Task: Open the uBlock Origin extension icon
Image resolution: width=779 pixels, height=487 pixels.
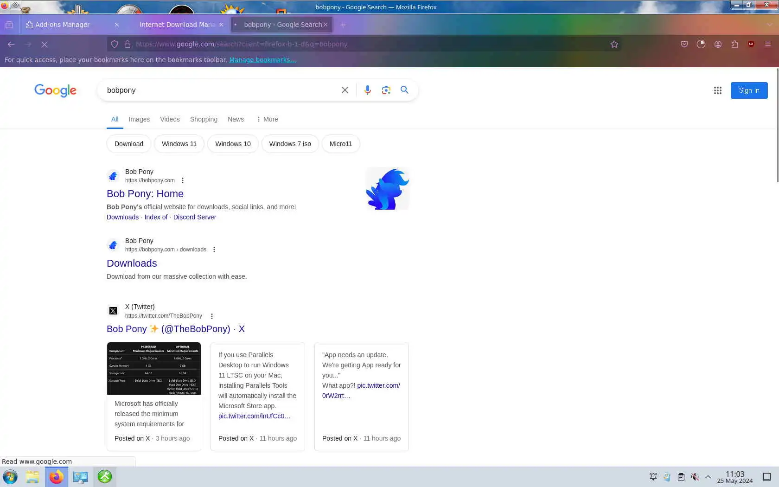Action: (751, 44)
